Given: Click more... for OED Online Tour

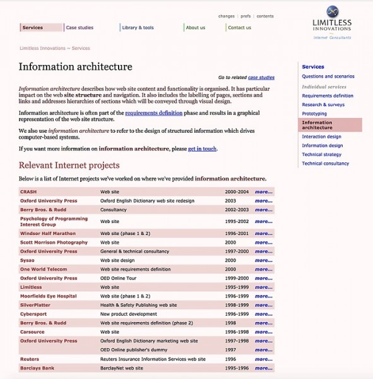Looking at the screenshot, I should tap(264, 278).
